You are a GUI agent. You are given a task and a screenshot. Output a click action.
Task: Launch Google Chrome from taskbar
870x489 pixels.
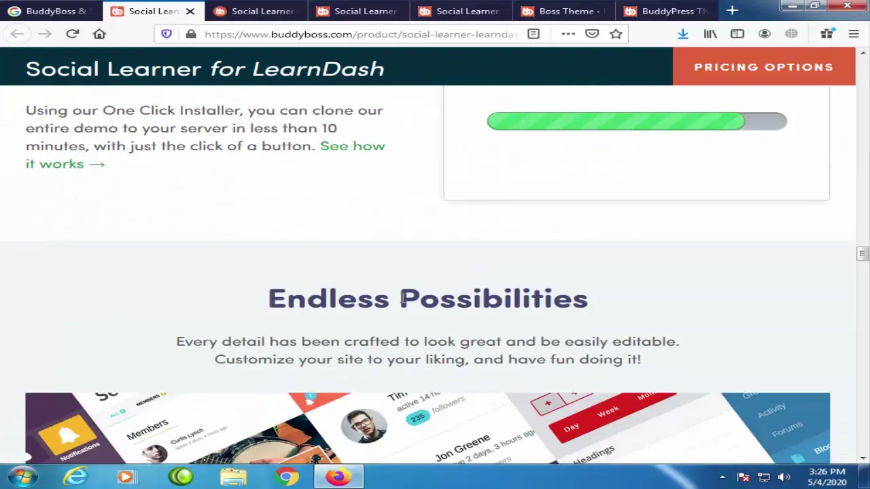[286, 477]
